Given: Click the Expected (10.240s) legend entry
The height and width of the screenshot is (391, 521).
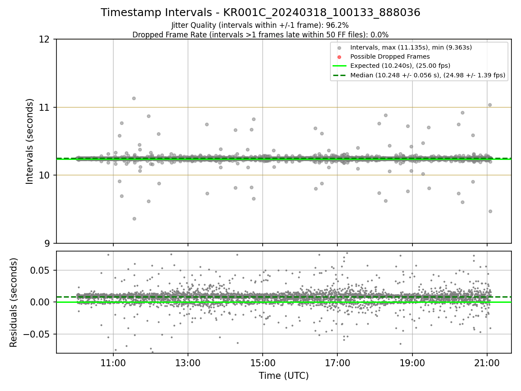Looking at the screenshot, I should [x=400, y=66].
